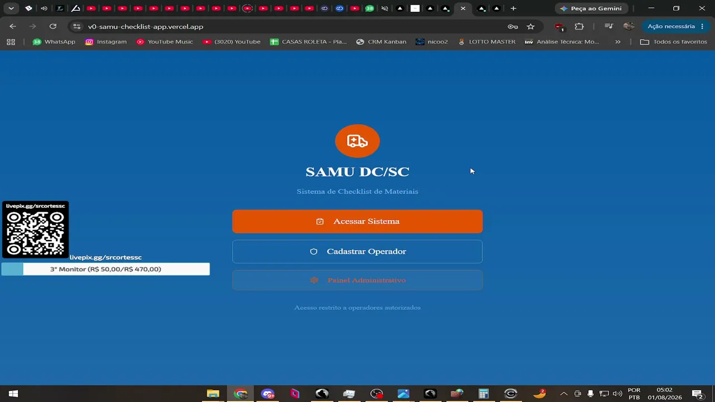Open the Discord taskbar icon
This screenshot has width=715, height=402.
[268, 394]
